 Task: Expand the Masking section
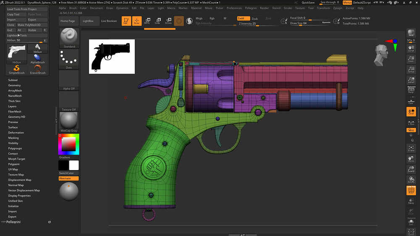point(13,138)
